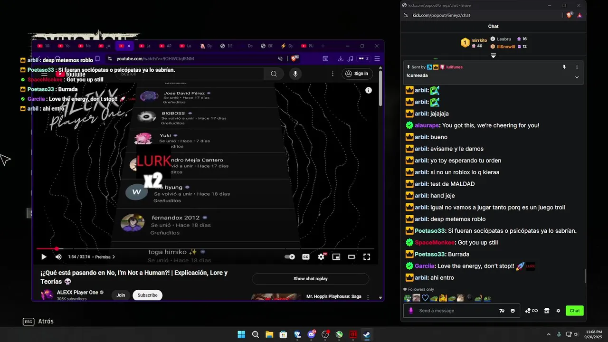
Task: Search YouTube with voice microphone
Action: [x=295, y=74]
